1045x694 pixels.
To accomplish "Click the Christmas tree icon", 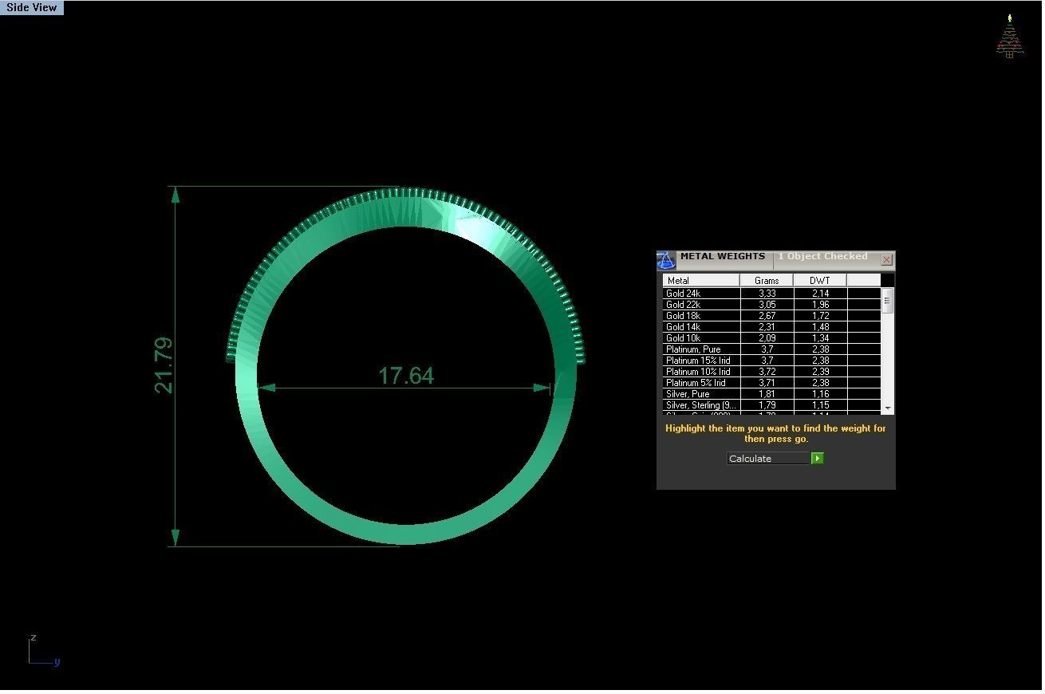I will click(x=1009, y=37).
